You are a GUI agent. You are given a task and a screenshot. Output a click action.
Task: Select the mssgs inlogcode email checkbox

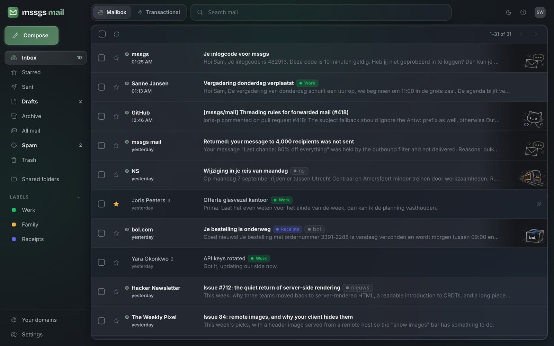101,58
